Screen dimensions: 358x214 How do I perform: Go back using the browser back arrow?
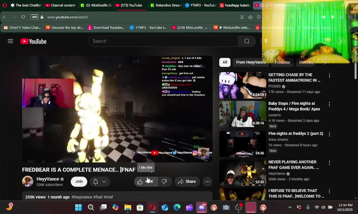[x=4, y=17]
